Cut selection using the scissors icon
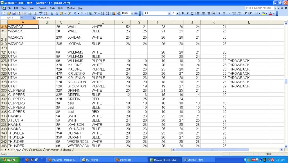Screen dimensions: 288x163 [x=52, y=13]
